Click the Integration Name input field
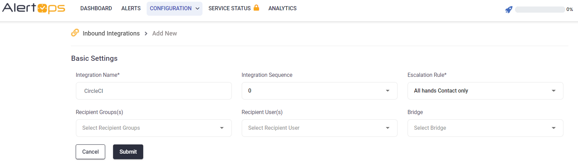Viewport: 578px width, 168px height. pos(154,91)
